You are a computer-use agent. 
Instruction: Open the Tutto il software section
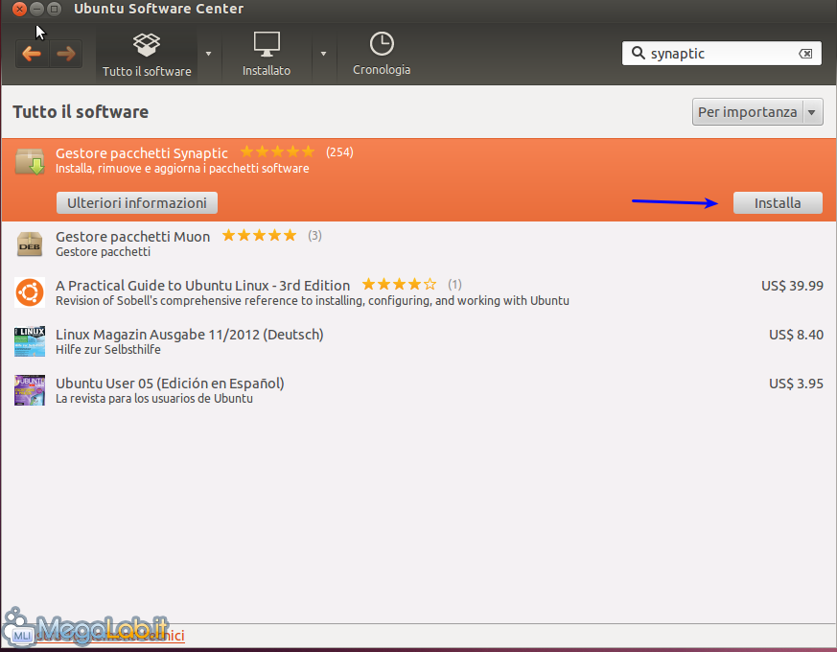(147, 55)
